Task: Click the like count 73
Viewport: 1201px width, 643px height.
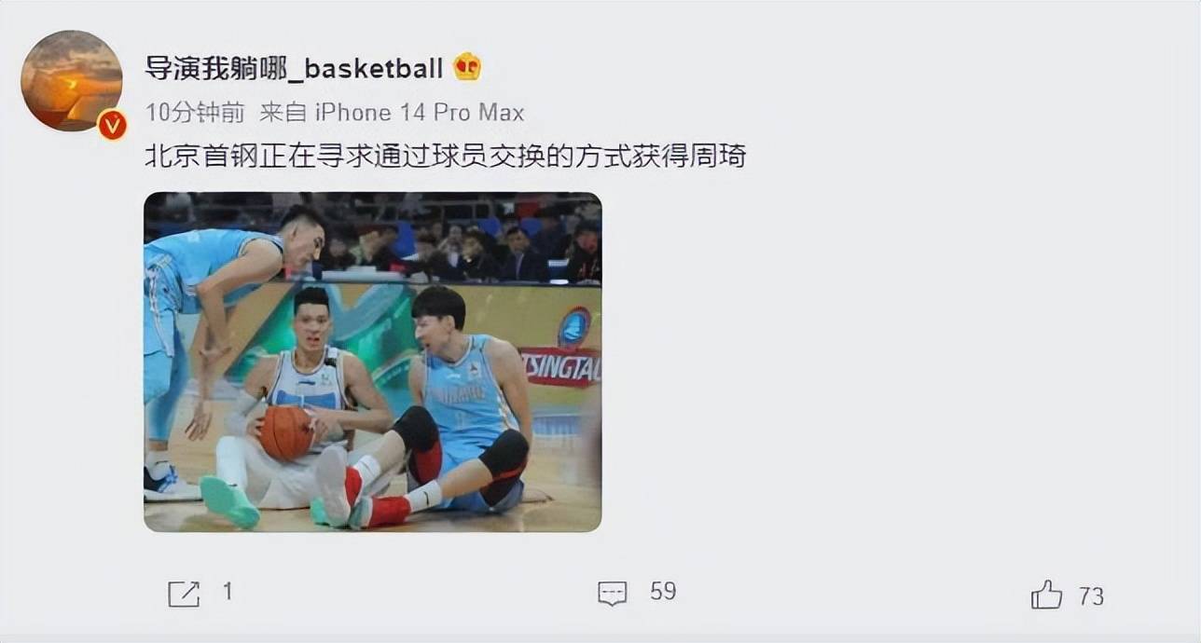Action: point(1091,596)
